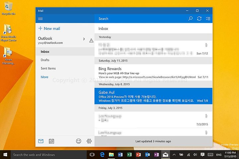Open Mail settings gear
Screen dimensions: 239x159
pyautogui.click(x=89, y=141)
